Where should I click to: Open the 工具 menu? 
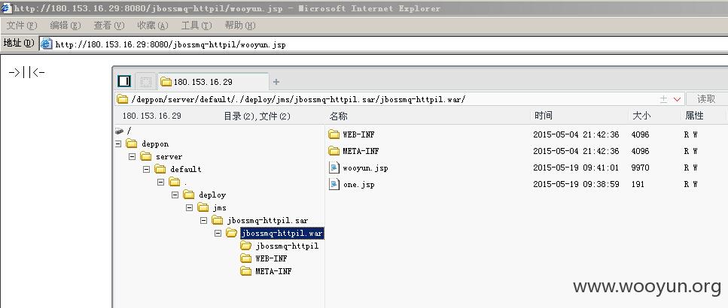(196, 26)
